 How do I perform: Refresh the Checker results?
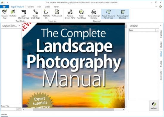[154, 106]
